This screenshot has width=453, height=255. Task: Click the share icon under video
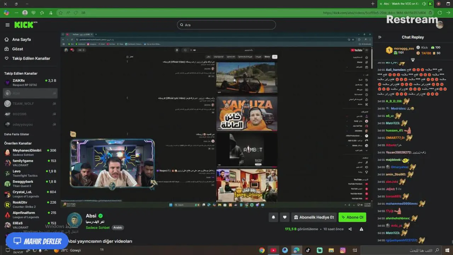(350, 229)
